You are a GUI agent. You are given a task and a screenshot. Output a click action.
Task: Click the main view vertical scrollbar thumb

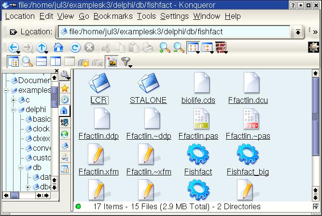pos(315,116)
